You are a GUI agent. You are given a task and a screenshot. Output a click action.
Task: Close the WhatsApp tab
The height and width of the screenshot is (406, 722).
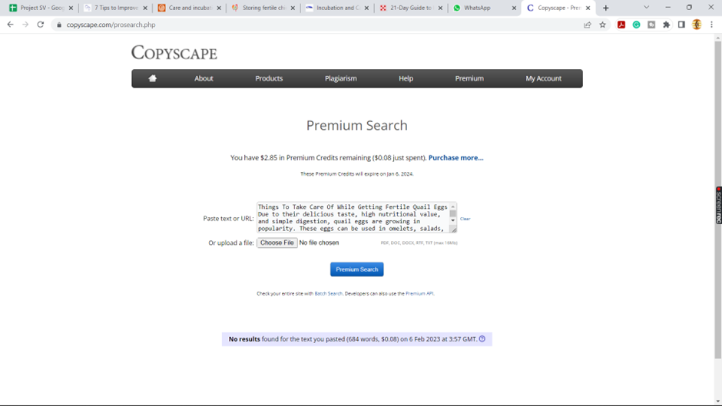514,8
